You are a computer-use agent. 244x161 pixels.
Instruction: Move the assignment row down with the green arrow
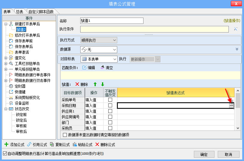click(103, 84)
